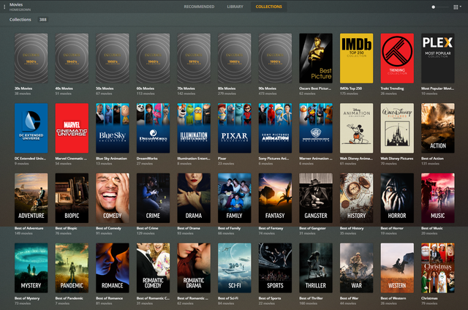468x310 pixels.
Task: Click the 'Best of Horror' title link
Action: (x=392, y=228)
